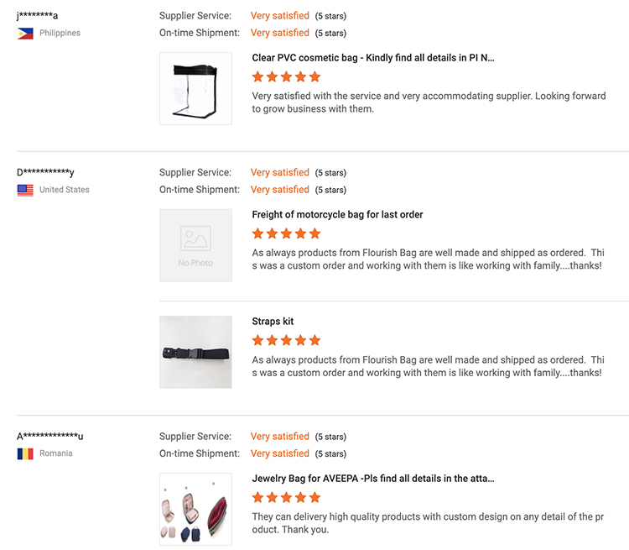Screen dimensions: 629x550
Task: Open Freight of motorcycle bag for last order
Action: [x=337, y=214]
